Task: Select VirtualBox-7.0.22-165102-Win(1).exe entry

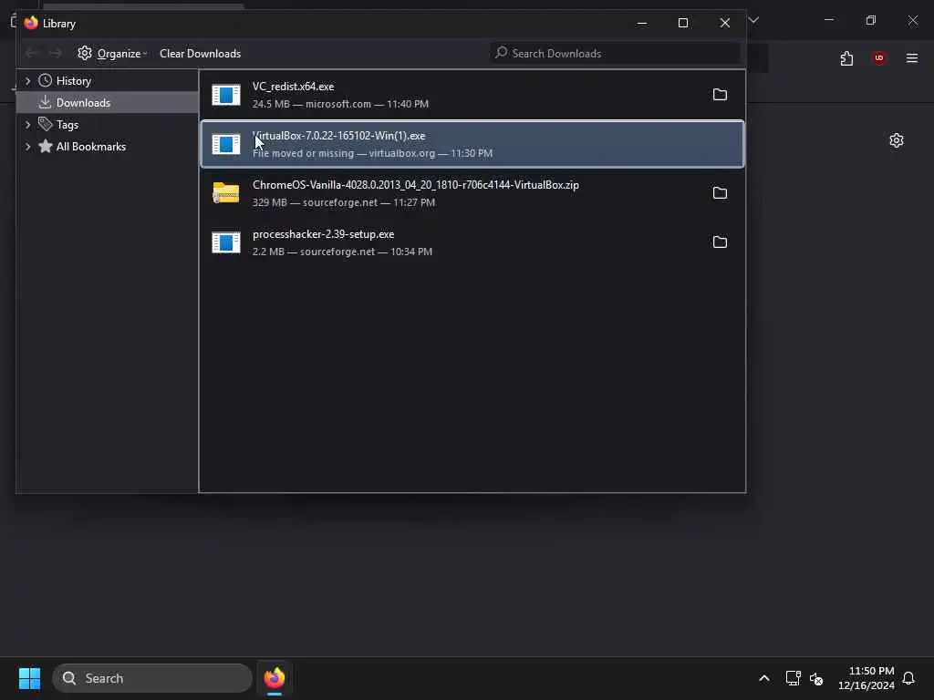Action: (472, 144)
